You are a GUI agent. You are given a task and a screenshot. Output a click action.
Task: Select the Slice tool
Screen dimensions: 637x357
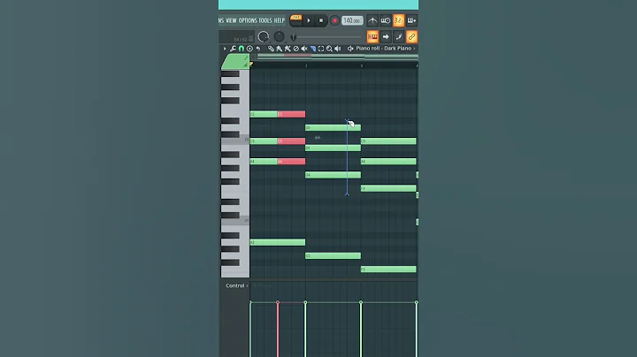coord(313,49)
